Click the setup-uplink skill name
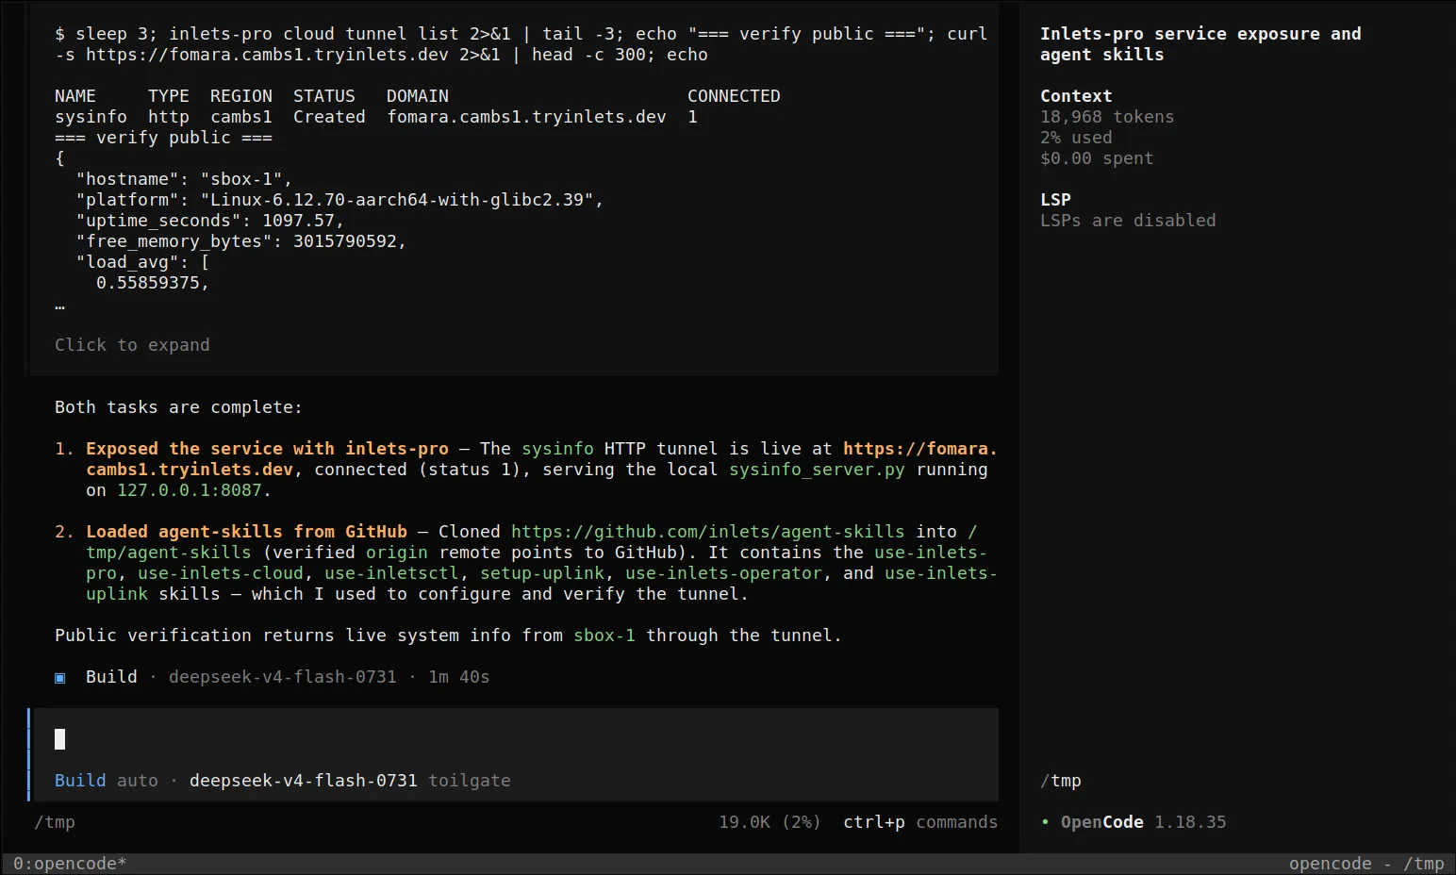This screenshot has height=875, width=1456. click(x=542, y=573)
